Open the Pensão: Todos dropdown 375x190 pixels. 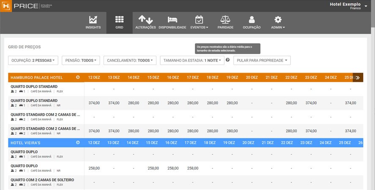click(81, 60)
